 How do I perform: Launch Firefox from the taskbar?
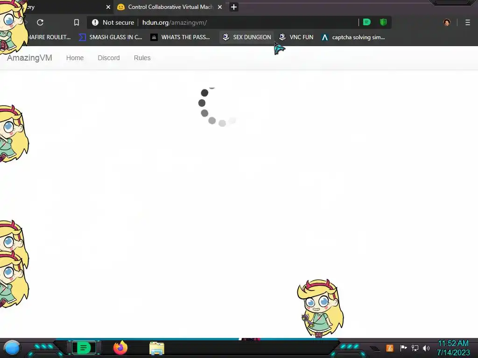coord(120,348)
